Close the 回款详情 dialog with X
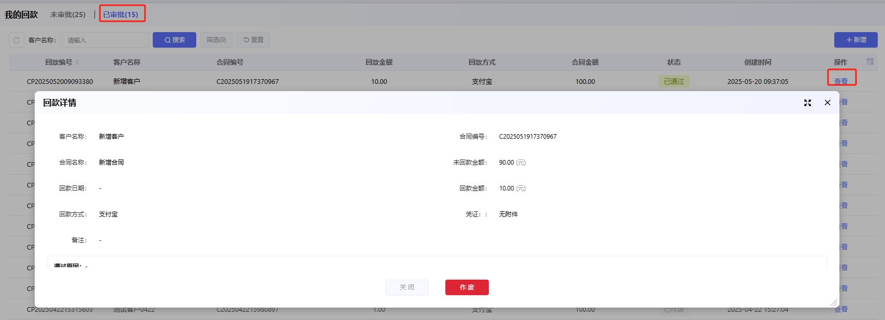885x320 pixels. (x=828, y=103)
